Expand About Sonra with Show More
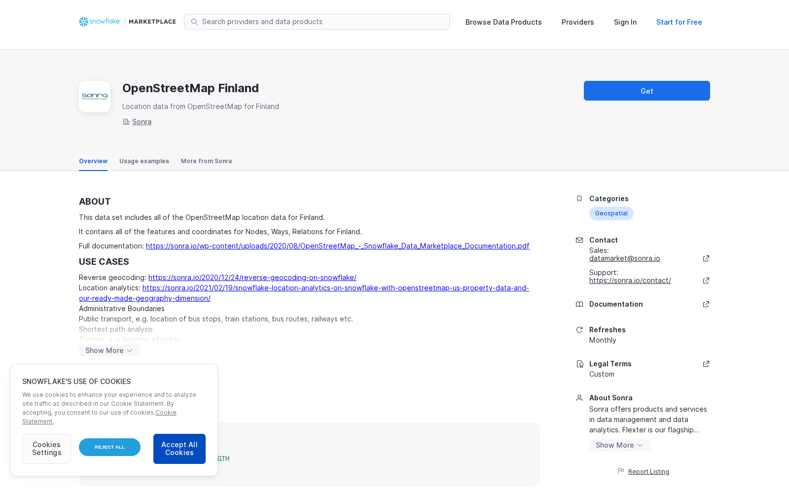This screenshot has width=789, height=493. coord(620,445)
